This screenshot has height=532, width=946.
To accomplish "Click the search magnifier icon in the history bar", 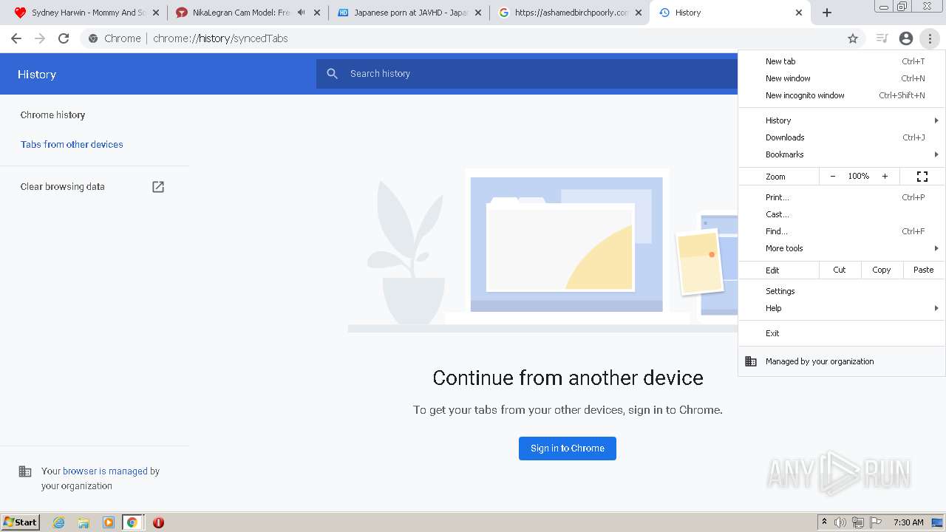I will pos(333,74).
